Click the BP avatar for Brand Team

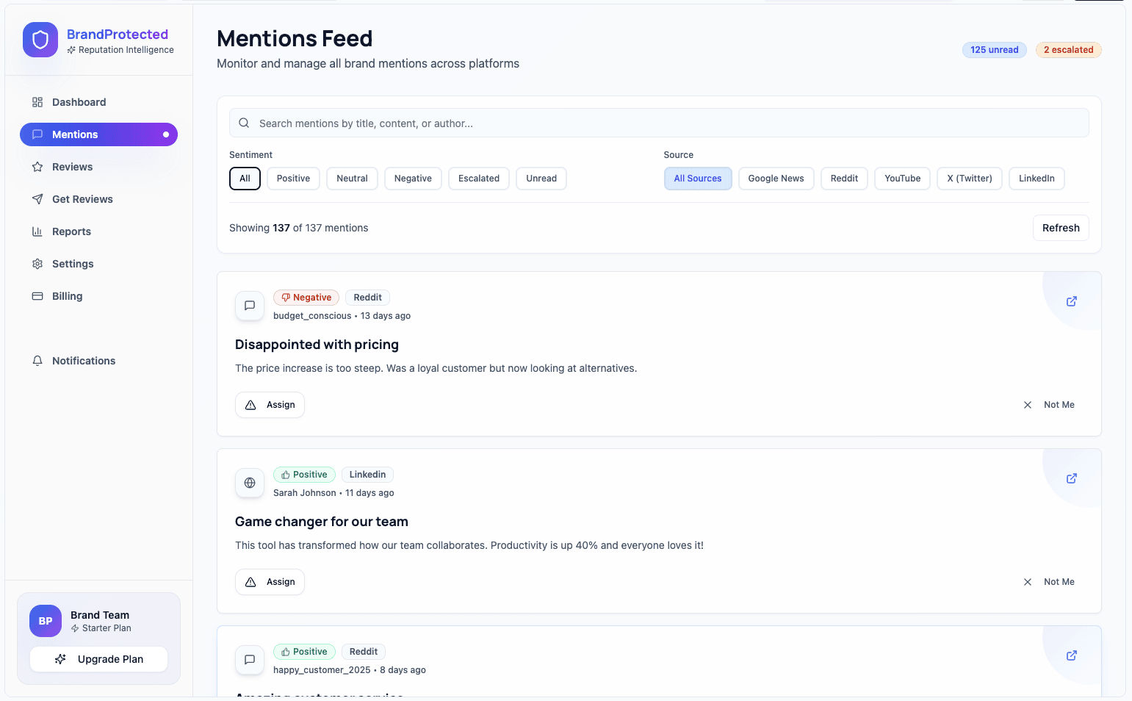pyautogui.click(x=46, y=621)
